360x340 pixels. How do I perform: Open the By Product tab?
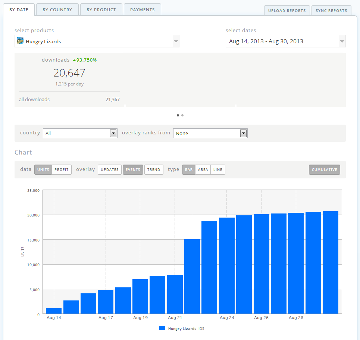tap(101, 10)
